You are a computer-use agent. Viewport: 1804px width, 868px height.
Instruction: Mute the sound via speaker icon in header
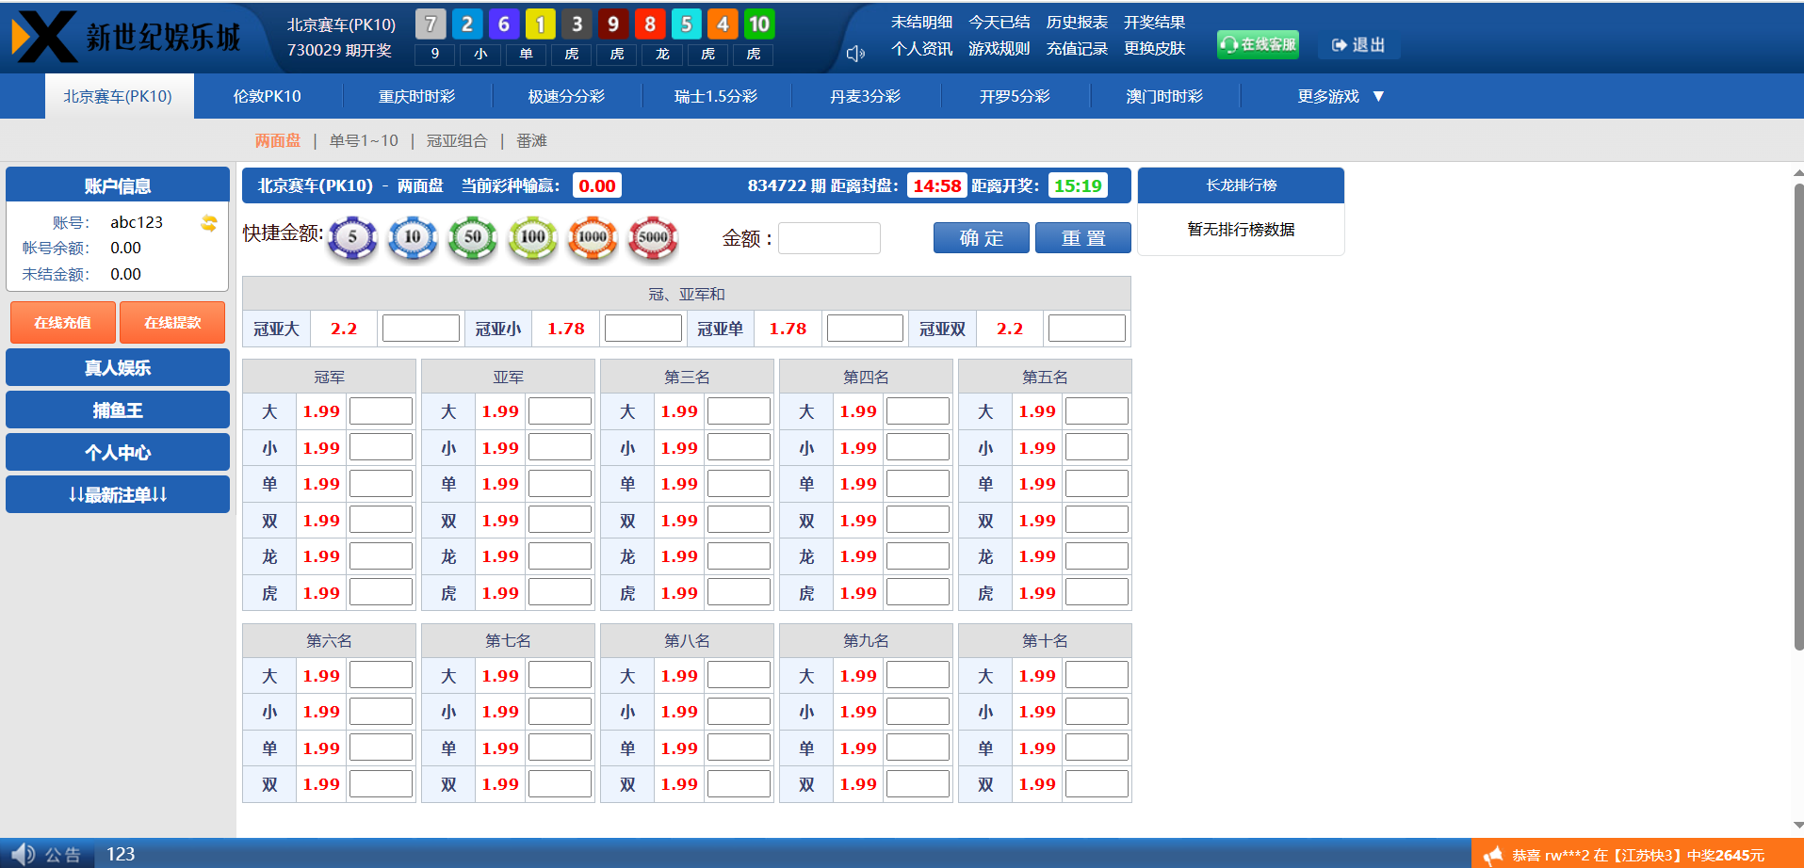pos(855,54)
